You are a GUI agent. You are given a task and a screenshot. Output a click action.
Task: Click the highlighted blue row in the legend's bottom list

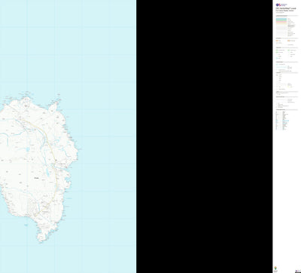(286, 121)
